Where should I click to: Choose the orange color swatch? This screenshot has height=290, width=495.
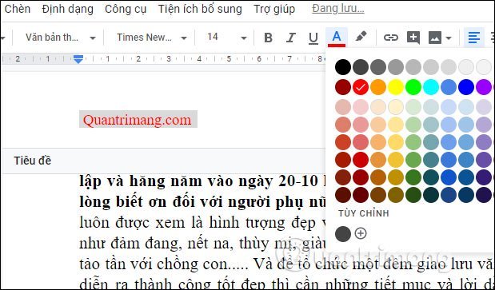pos(378,87)
